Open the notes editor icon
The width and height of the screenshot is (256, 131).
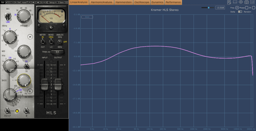click(x=229, y=2)
